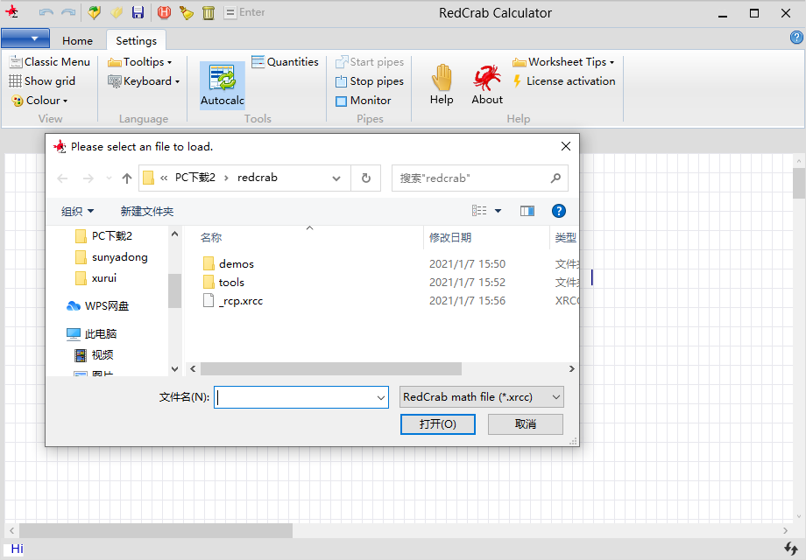This screenshot has width=806, height=560.
Task: Toggle the Classic Menu option
Action: pyautogui.click(x=49, y=62)
